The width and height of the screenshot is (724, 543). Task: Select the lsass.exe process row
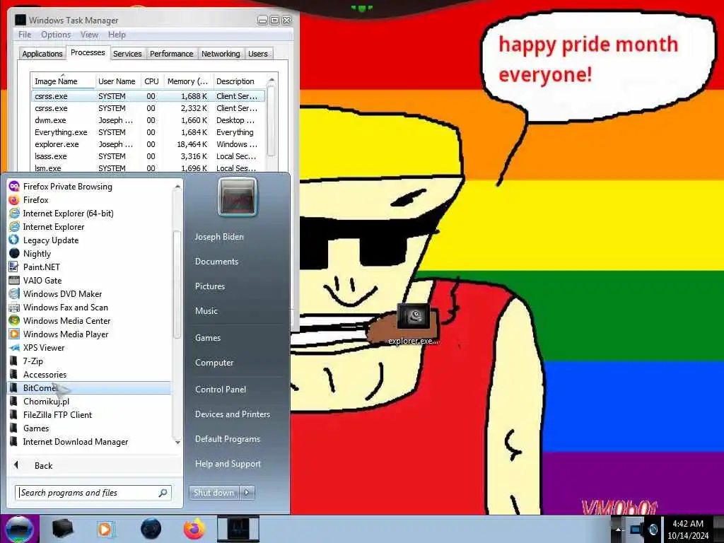point(148,156)
